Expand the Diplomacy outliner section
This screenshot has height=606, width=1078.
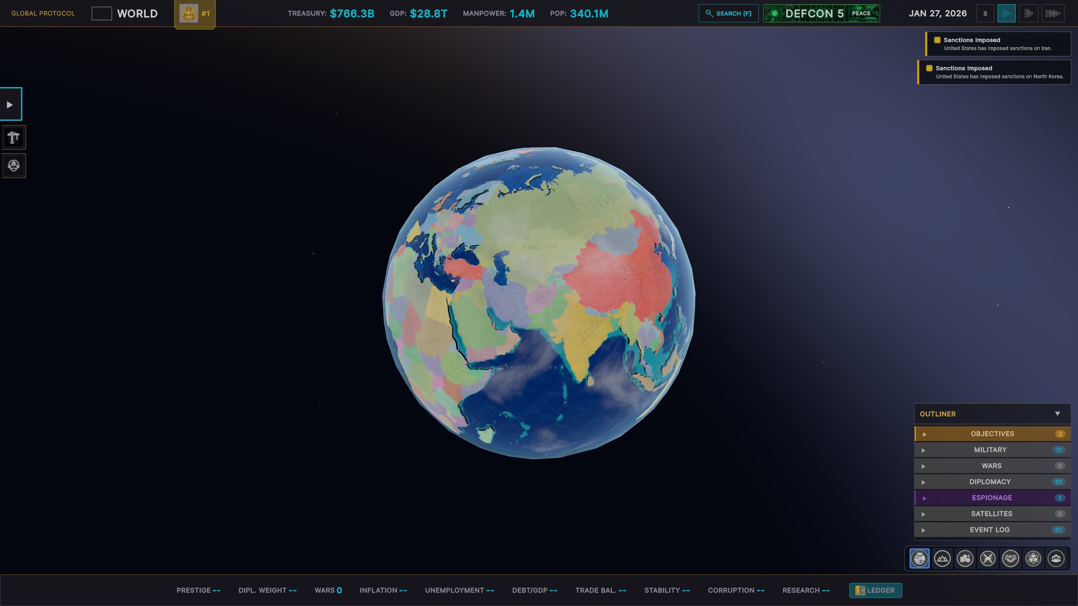[x=993, y=482]
